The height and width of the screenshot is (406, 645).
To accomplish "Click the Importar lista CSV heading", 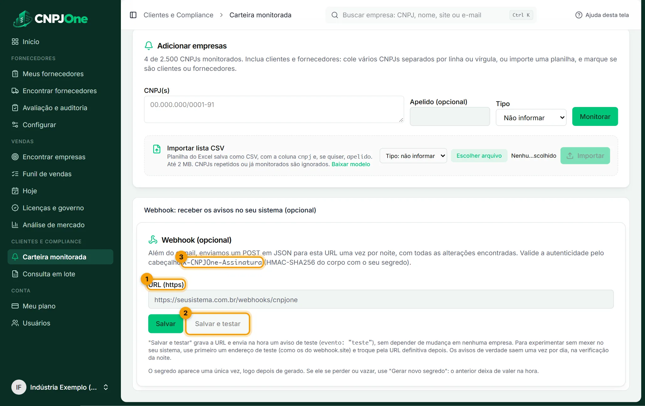I will pyautogui.click(x=196, y=148).
